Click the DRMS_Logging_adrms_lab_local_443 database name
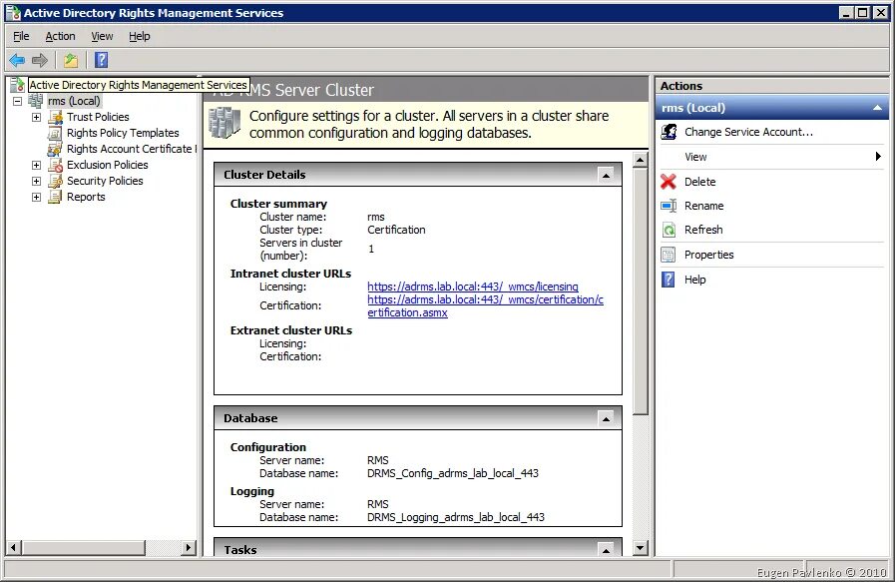Image resolution: width=895 pixels, height=582 pixels. (x=456, y=517)
